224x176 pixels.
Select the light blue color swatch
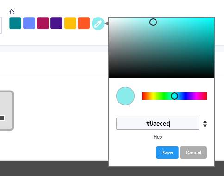tap(29, 23)
